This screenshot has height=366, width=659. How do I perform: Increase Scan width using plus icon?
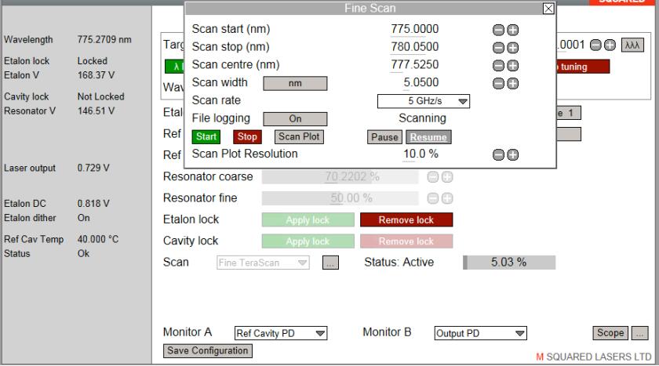click(x=513, y=83)
